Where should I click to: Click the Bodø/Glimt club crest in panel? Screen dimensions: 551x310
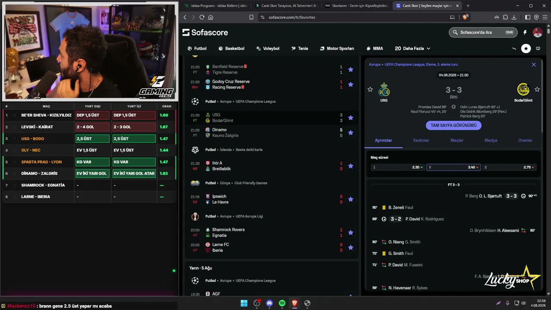click(523, 90)
